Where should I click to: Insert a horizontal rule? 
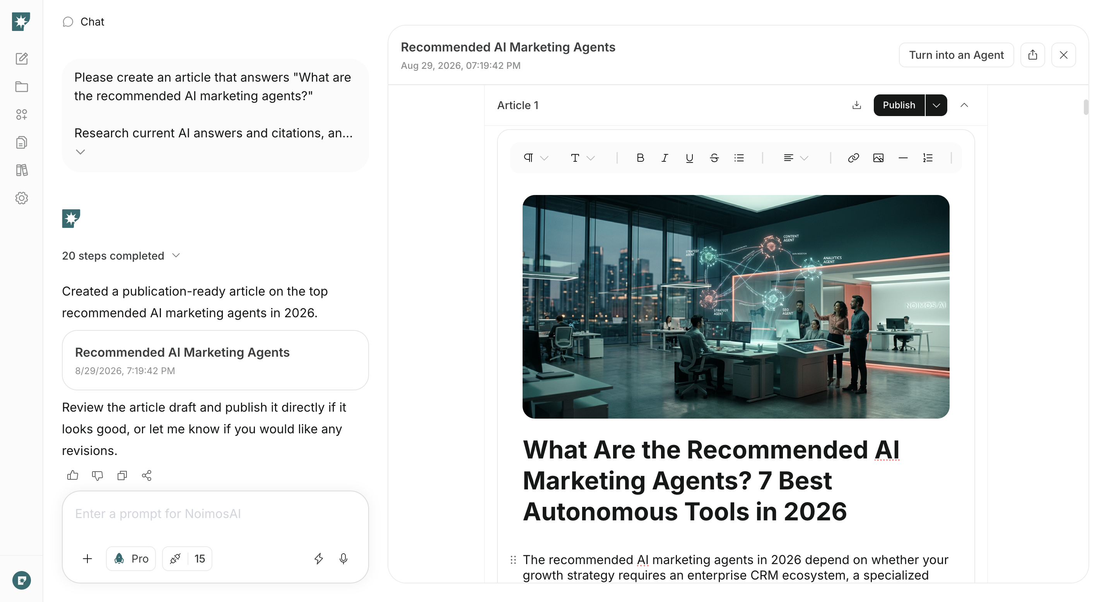[x=903, y=158]
